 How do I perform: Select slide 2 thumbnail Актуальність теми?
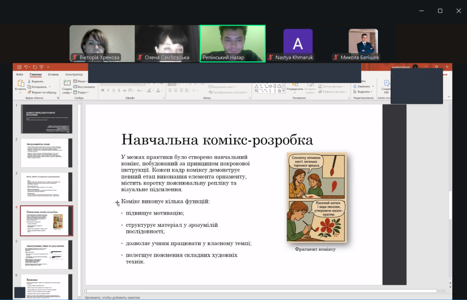pyautogui.click(x=47, y=153)
